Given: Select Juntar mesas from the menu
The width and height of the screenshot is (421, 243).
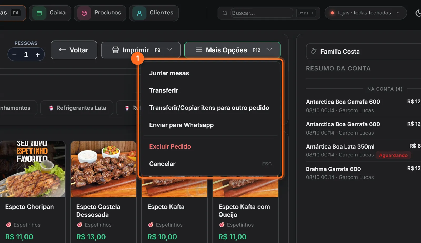Looking at the screenshot, I should 210,73.
